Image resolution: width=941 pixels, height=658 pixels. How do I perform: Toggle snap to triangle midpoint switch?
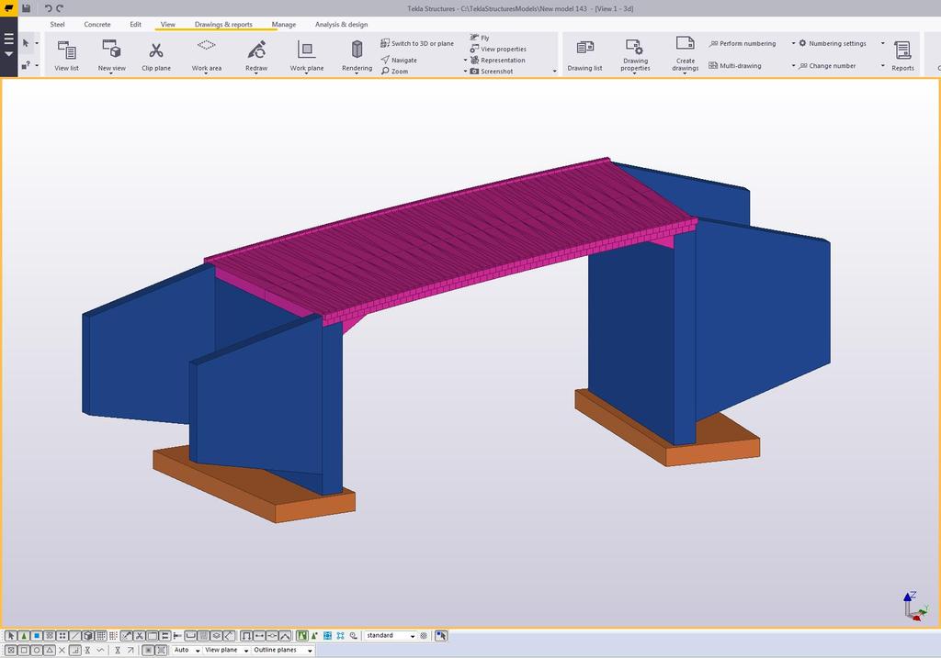tap(50, 651)
